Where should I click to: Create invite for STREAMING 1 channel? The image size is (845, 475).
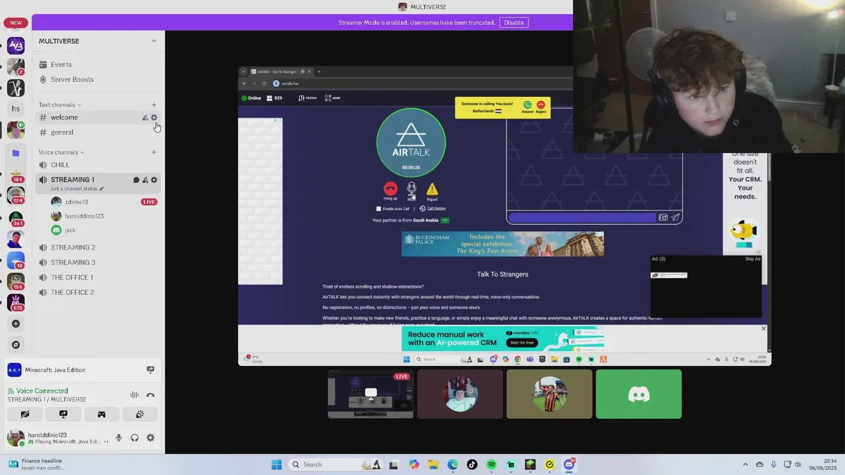145,180
